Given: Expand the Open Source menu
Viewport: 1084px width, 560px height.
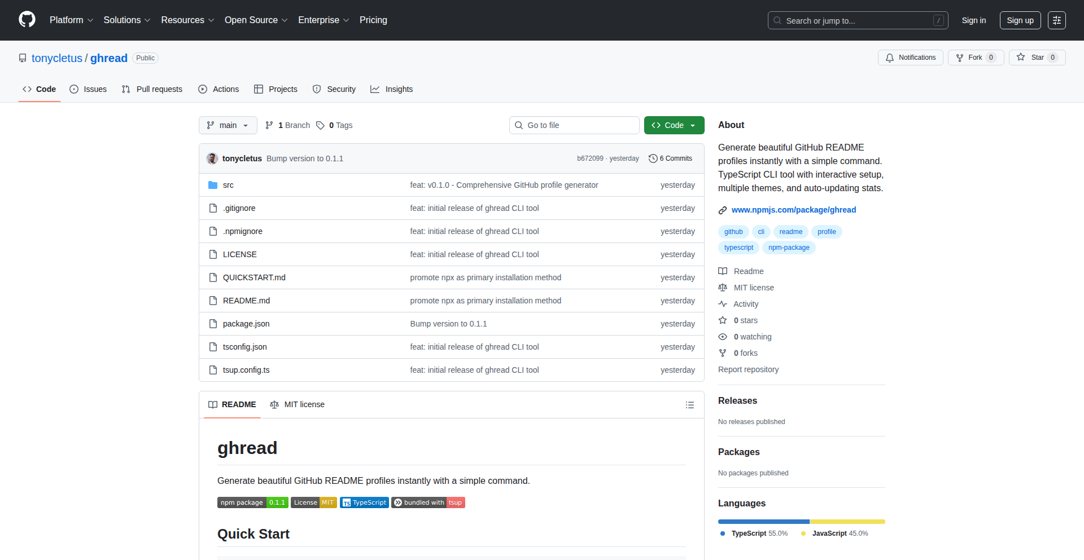Looking at the screenshot, I should coord(256,20).
